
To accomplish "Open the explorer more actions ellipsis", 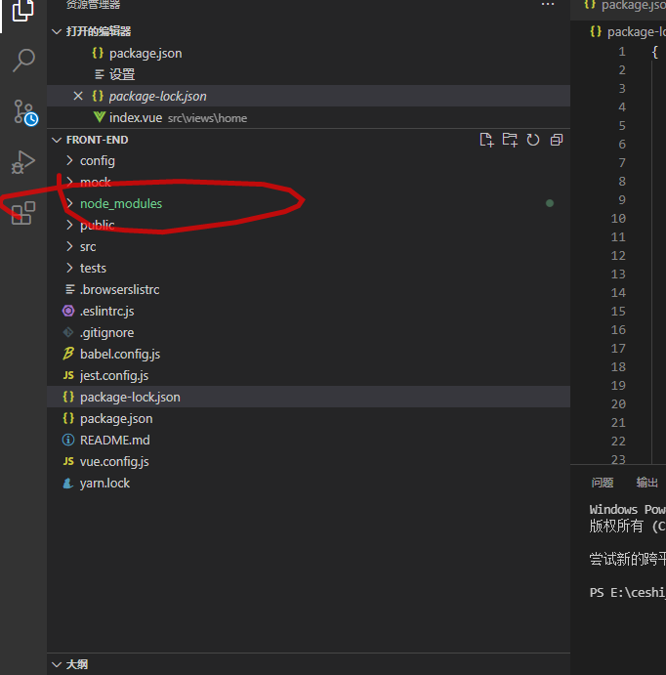I will (x=548, y=4).
